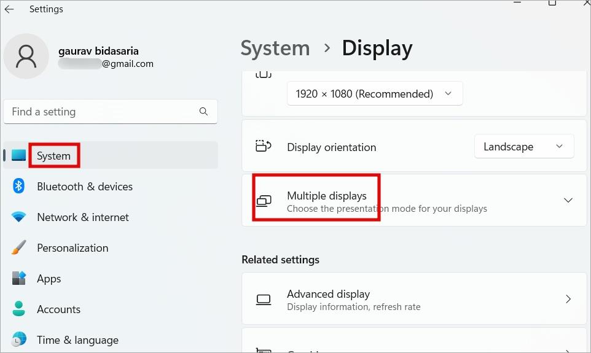Click the Multiple displays title text

coord(327,195)
